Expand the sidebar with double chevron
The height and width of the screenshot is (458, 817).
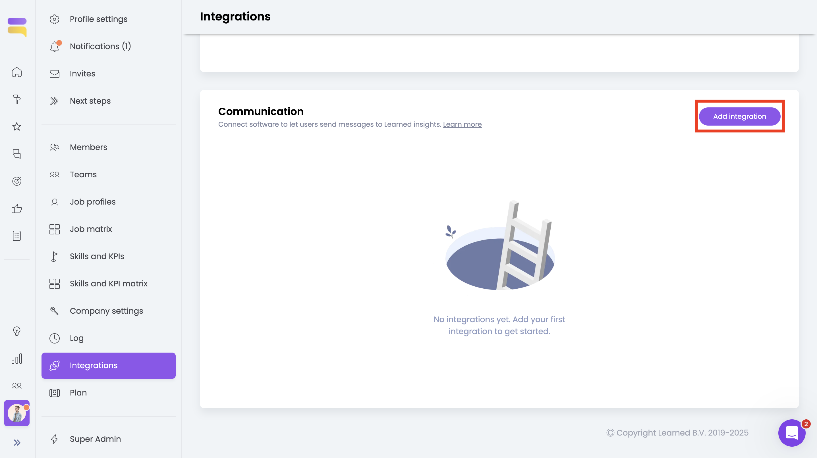point(17,443)
